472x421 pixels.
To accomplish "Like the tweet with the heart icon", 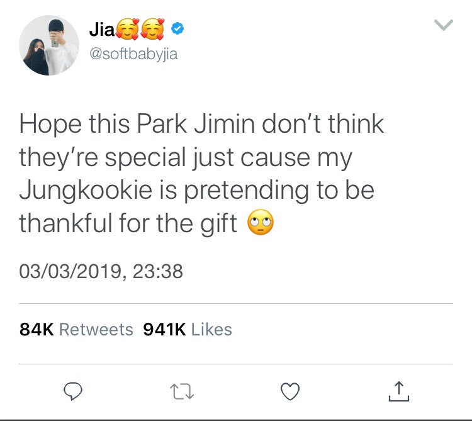I will click(290, 391).
